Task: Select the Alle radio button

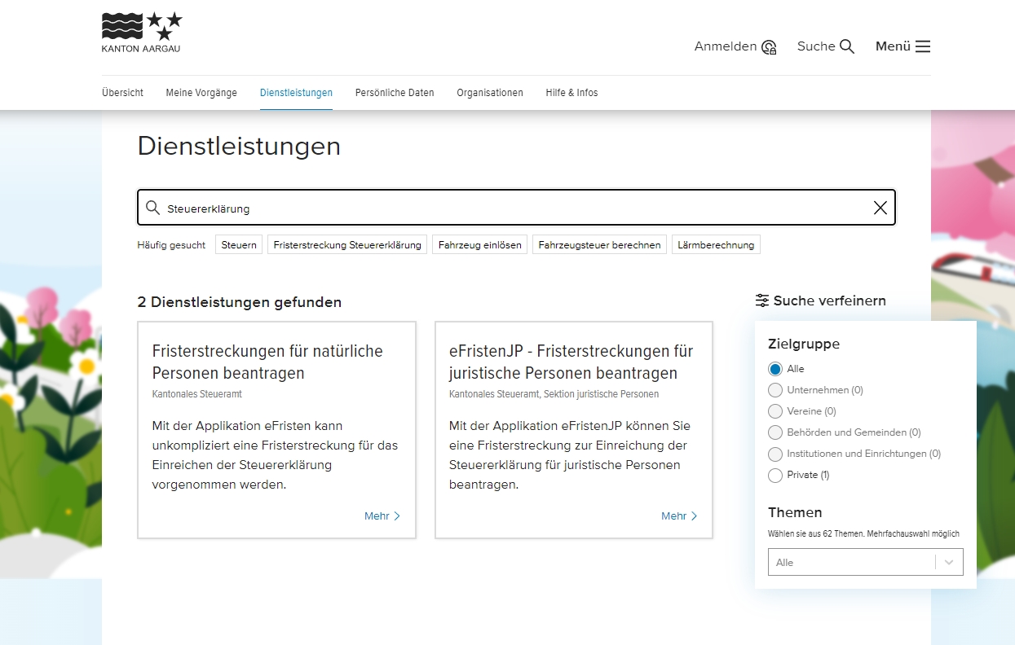Action: tap(775, 369)
